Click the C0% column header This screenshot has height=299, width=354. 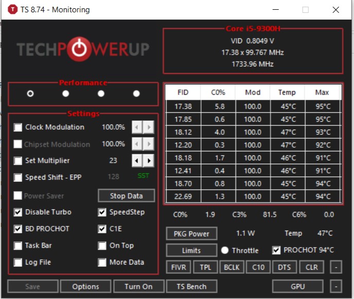point(218,92)
